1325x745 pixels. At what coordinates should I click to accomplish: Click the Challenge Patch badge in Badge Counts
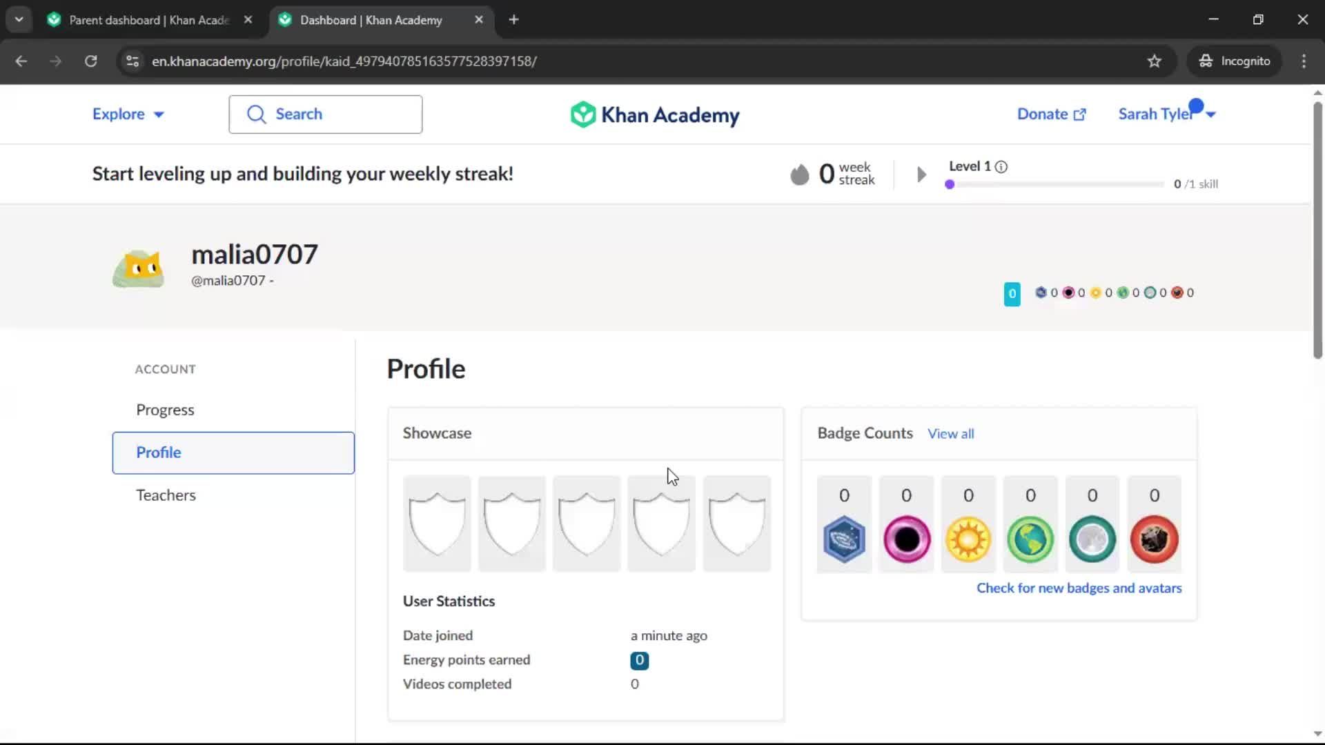point(844,539)
